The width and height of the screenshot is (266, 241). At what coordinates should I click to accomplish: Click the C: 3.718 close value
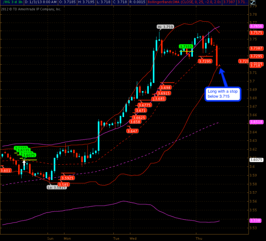(x=120, y=2)
